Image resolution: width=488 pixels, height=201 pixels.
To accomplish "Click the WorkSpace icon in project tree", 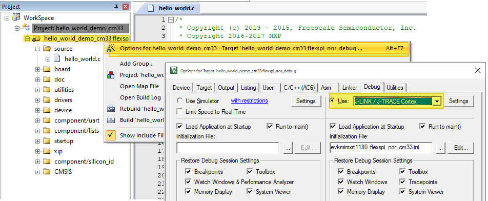I will point(16,18).
